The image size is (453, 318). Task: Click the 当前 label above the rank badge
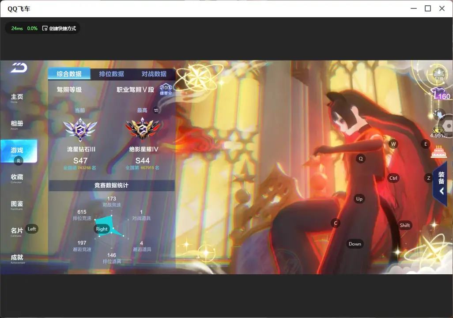point(80,110)
